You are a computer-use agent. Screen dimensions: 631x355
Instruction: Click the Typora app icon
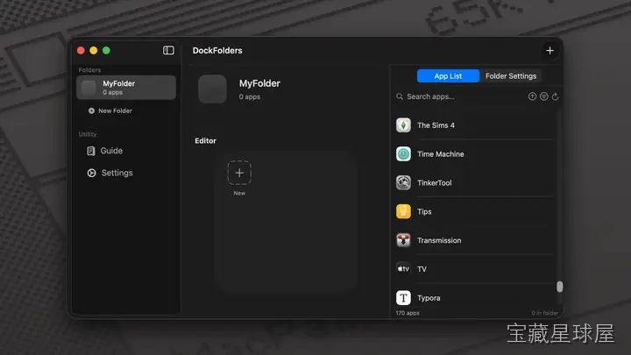403,298
